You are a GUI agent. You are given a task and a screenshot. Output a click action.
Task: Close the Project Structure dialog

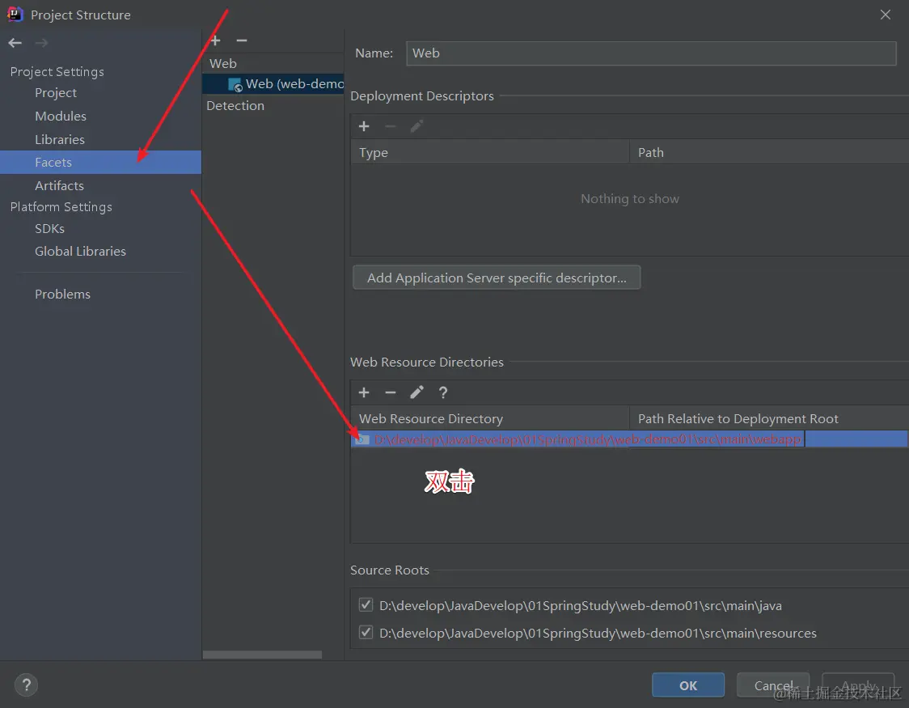pos(886,15)
